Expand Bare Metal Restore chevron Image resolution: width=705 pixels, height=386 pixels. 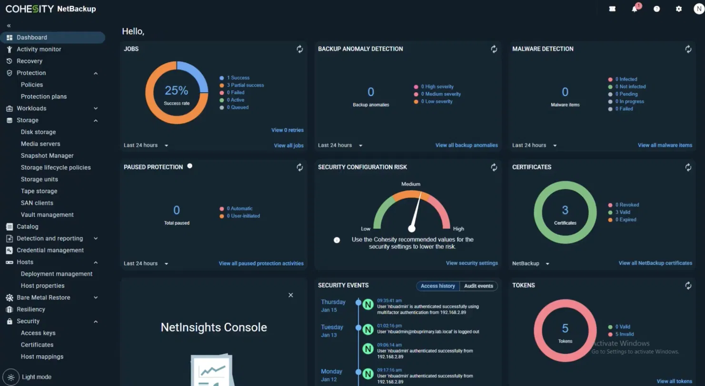(96, 298)
